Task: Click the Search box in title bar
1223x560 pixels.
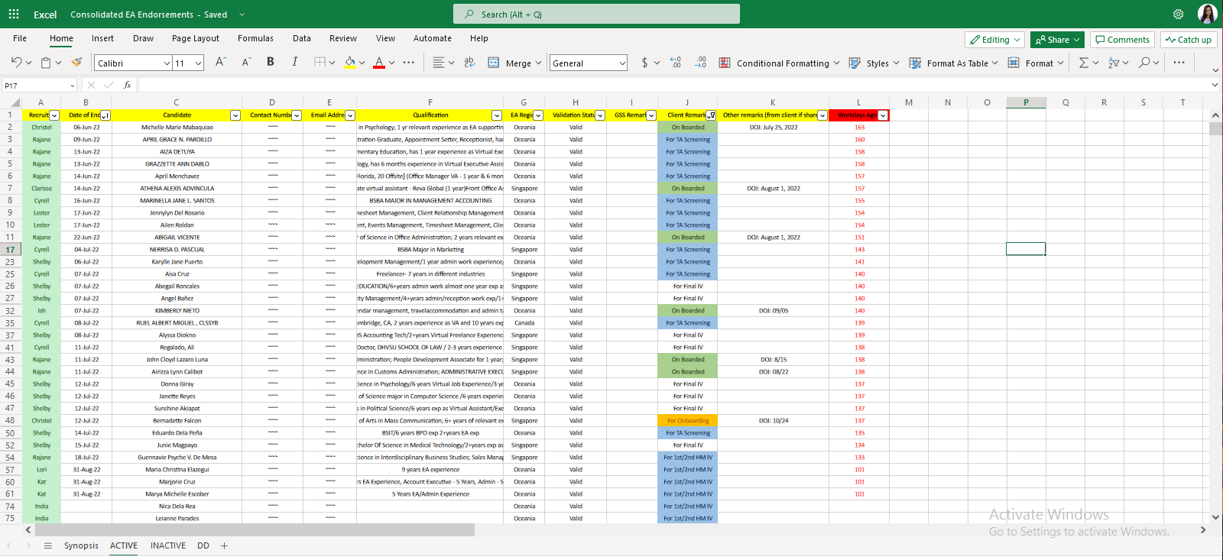Action: coord(596,14)
